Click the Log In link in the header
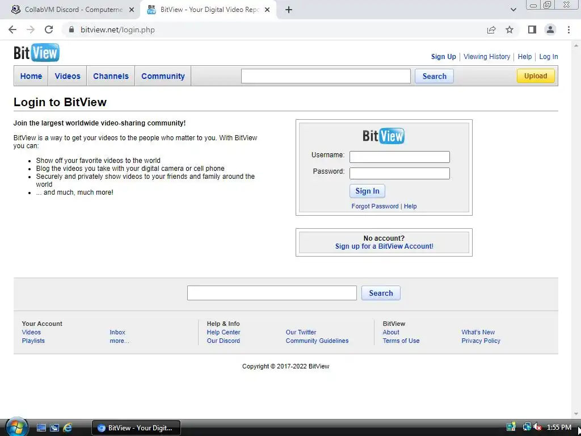Image resolution: width=581 pixels, height=436 pixels. pyautogui.click(x=549, y=57)
